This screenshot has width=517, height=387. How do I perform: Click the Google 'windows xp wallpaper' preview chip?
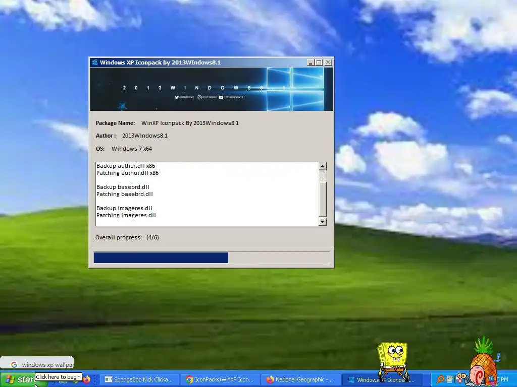tap(37, 363)
